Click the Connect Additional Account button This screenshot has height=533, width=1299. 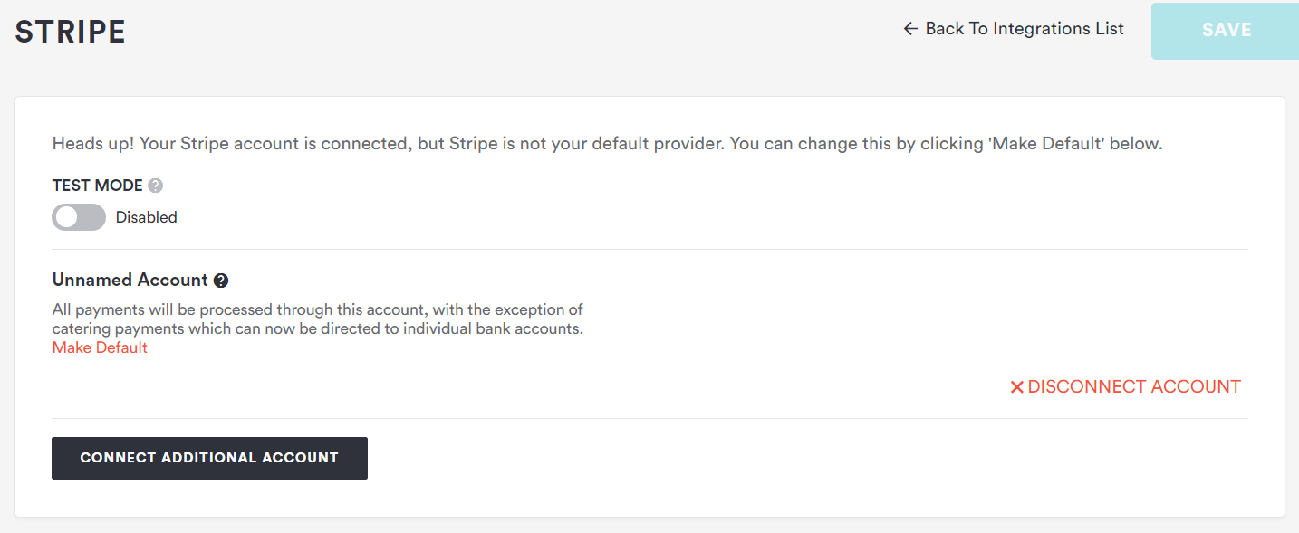click(x=209, y=458)
